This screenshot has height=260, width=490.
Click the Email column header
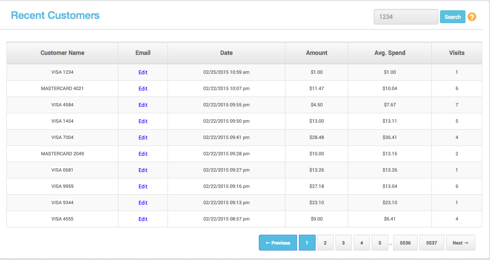coord(143,53)
